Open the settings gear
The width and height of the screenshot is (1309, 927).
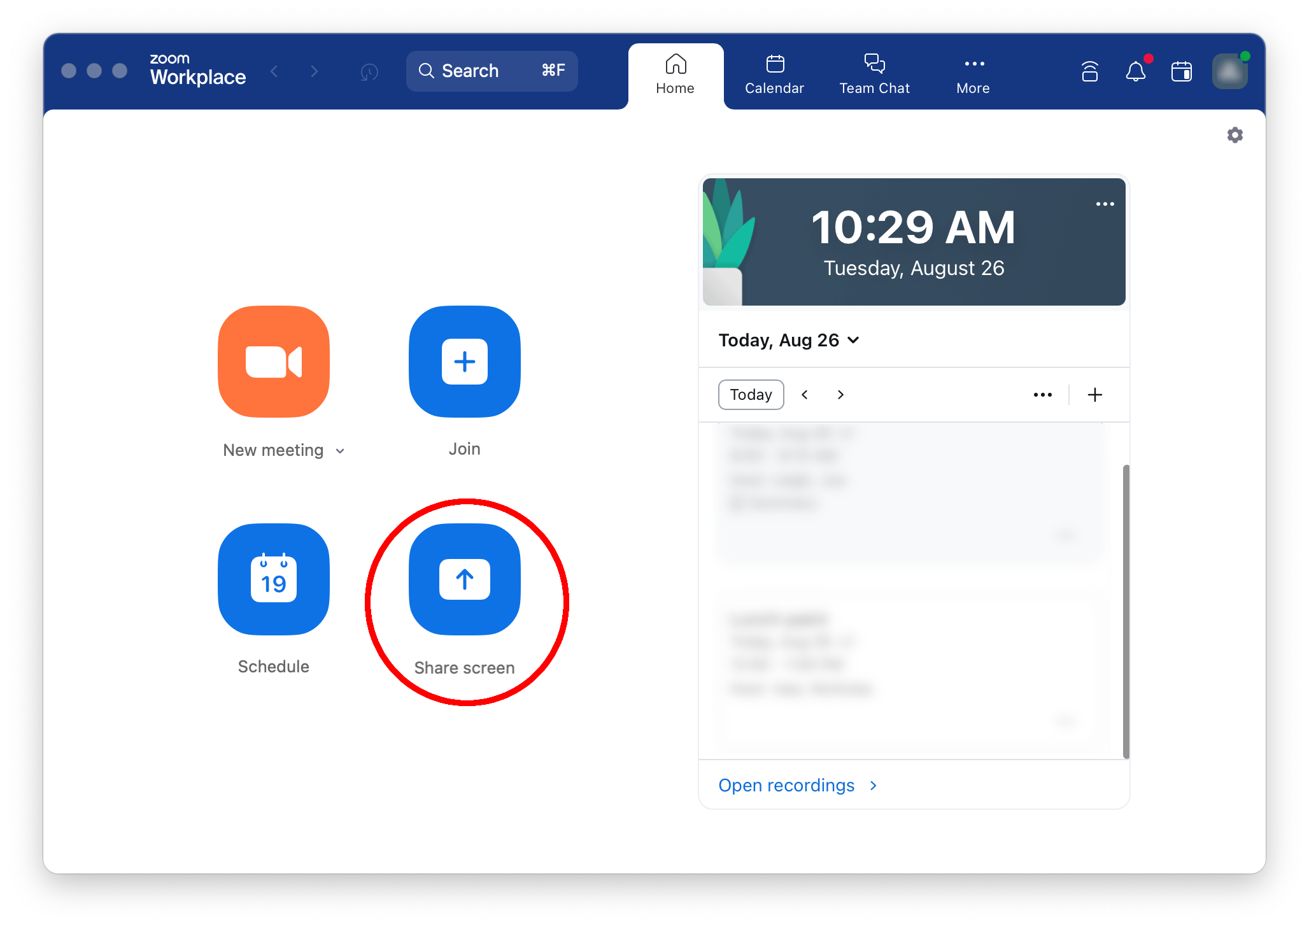[x=1235, y=135]
